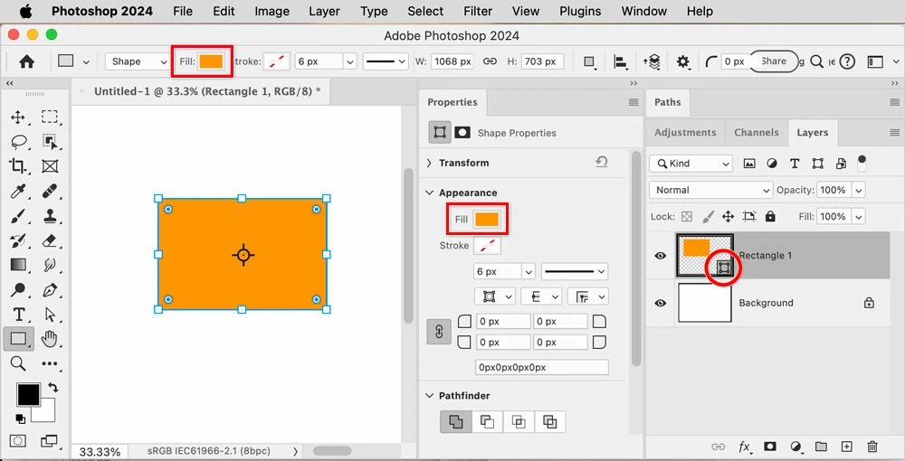Select the Hand tool
The width and height of the screenshot is (905, 461).
coord(50,339)
